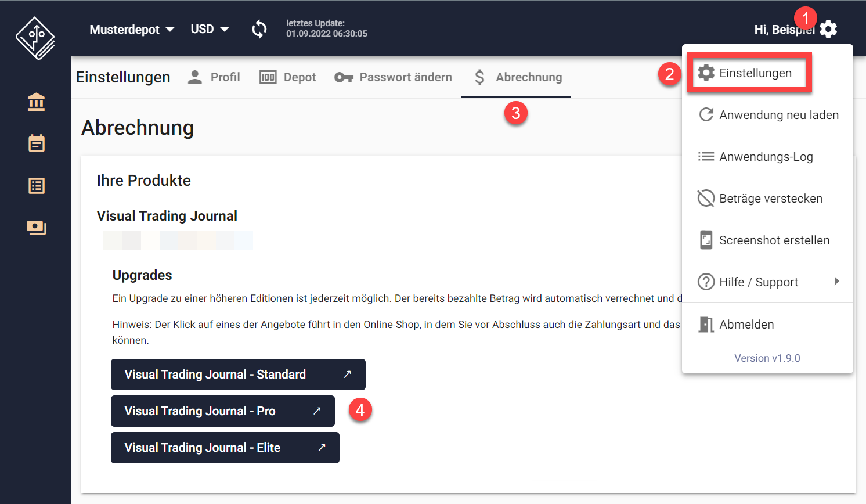Click the gear icon beside the greeting
Screen dimensions: 866x504
click(828, 29)
